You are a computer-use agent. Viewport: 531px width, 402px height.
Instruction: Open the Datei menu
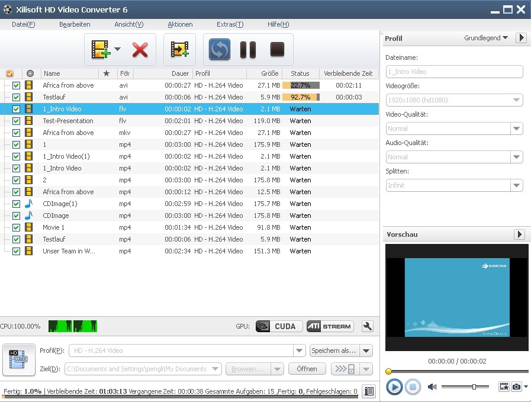(23, 24)
